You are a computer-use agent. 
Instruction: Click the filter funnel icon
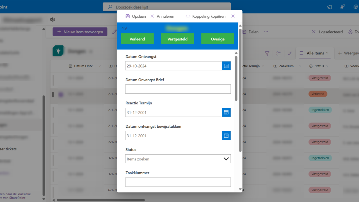(267, 53)
